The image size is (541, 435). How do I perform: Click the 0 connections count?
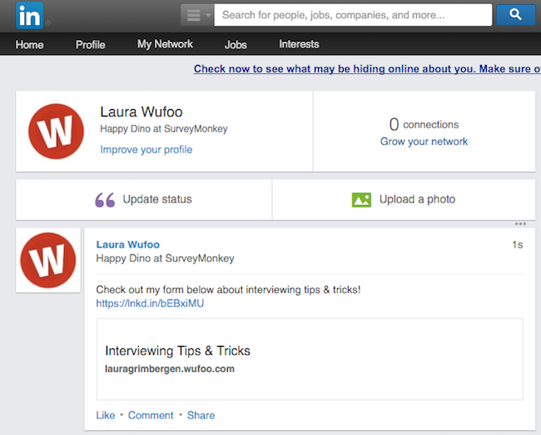click(424, 124)
